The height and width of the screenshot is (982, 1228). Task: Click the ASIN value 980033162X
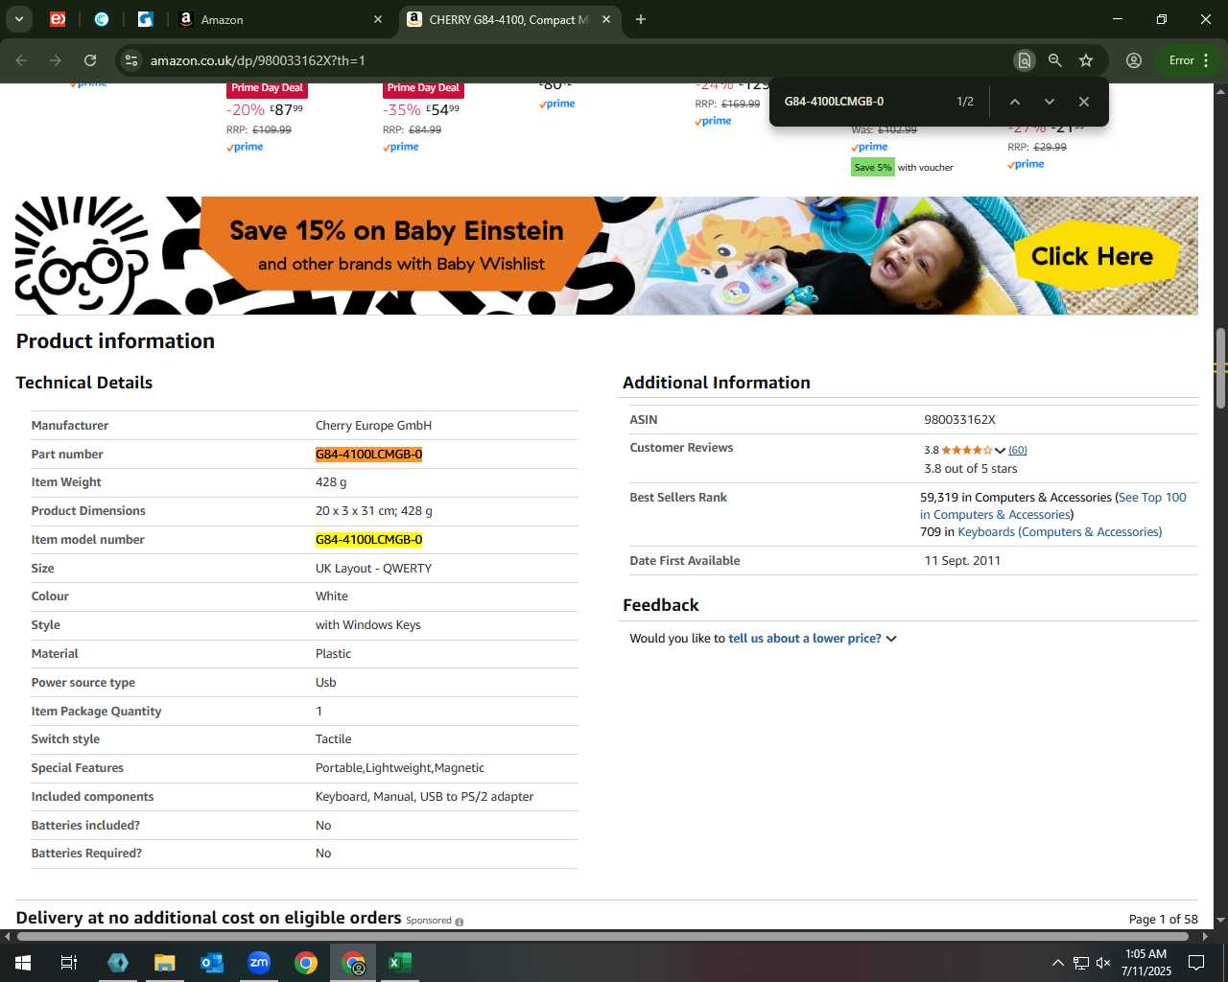coord(959,420)
